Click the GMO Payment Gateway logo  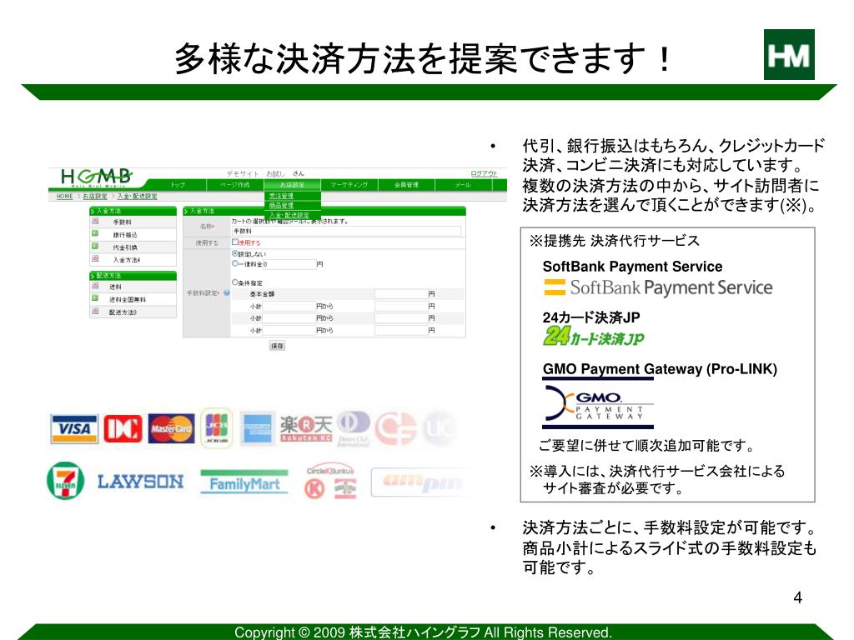[598, 402]
